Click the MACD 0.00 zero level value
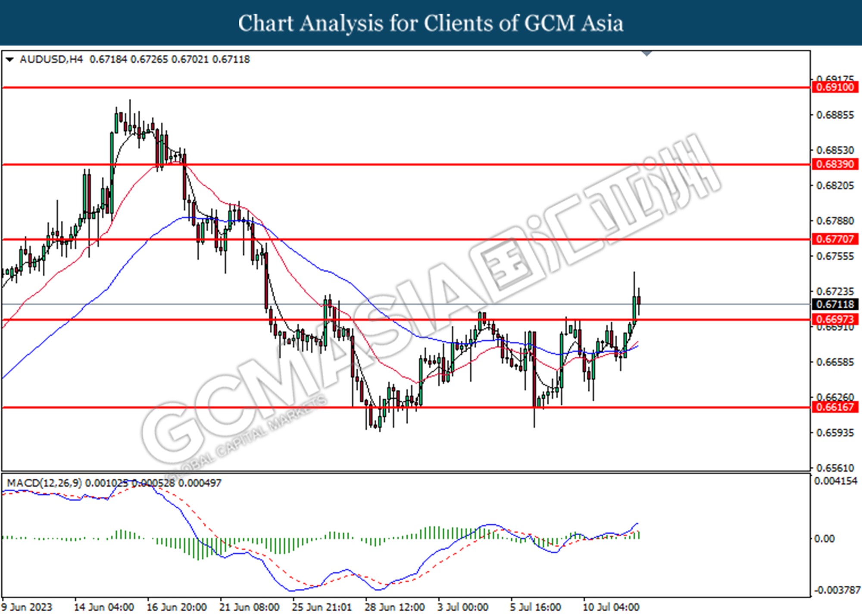 (x=825, y=539)
